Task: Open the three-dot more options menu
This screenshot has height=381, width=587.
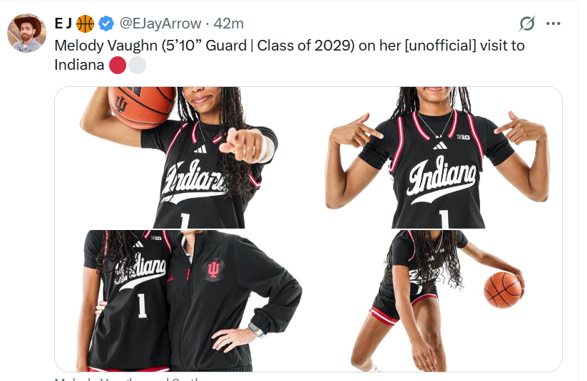Action: coord(553,24)
